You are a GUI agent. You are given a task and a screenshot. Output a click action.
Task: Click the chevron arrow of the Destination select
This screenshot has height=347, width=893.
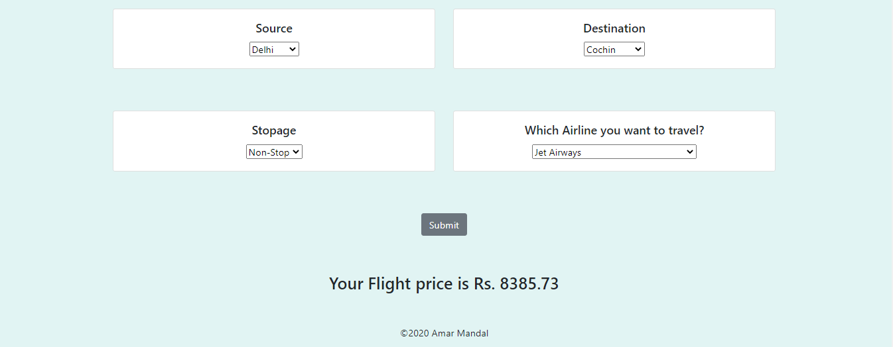click(638, 50)
